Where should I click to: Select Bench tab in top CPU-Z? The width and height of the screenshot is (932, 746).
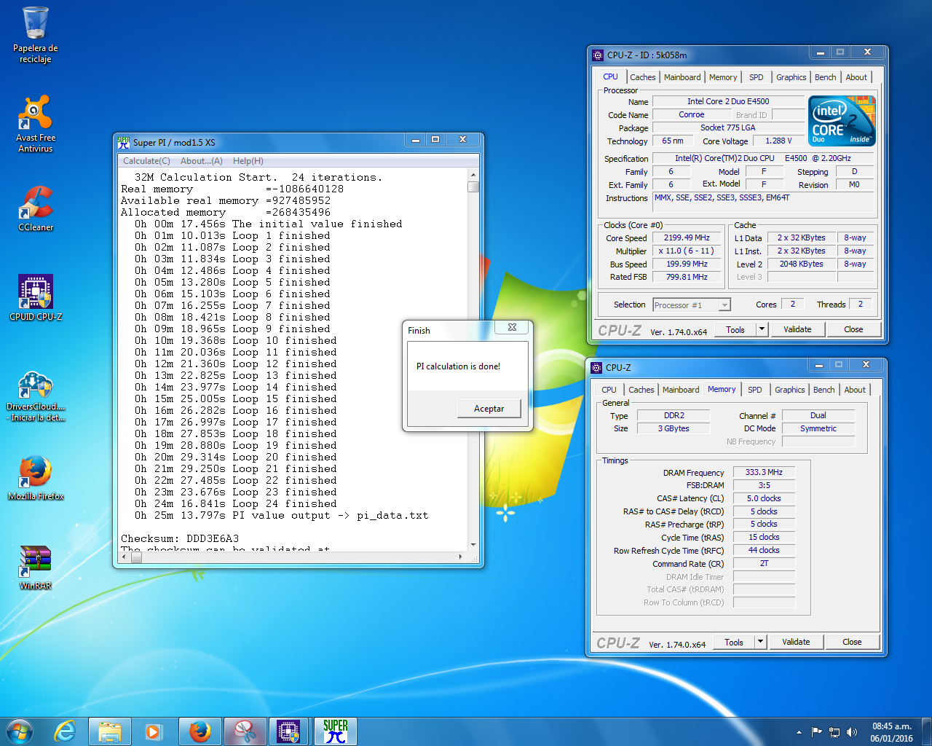pos(826,77)
